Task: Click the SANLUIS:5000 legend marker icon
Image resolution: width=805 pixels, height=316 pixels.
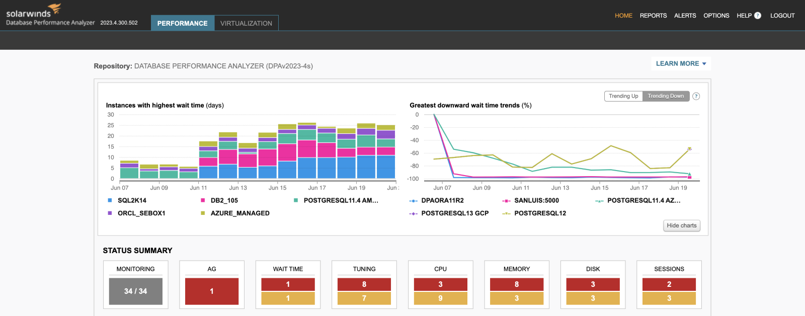Action: click(506, 201)
